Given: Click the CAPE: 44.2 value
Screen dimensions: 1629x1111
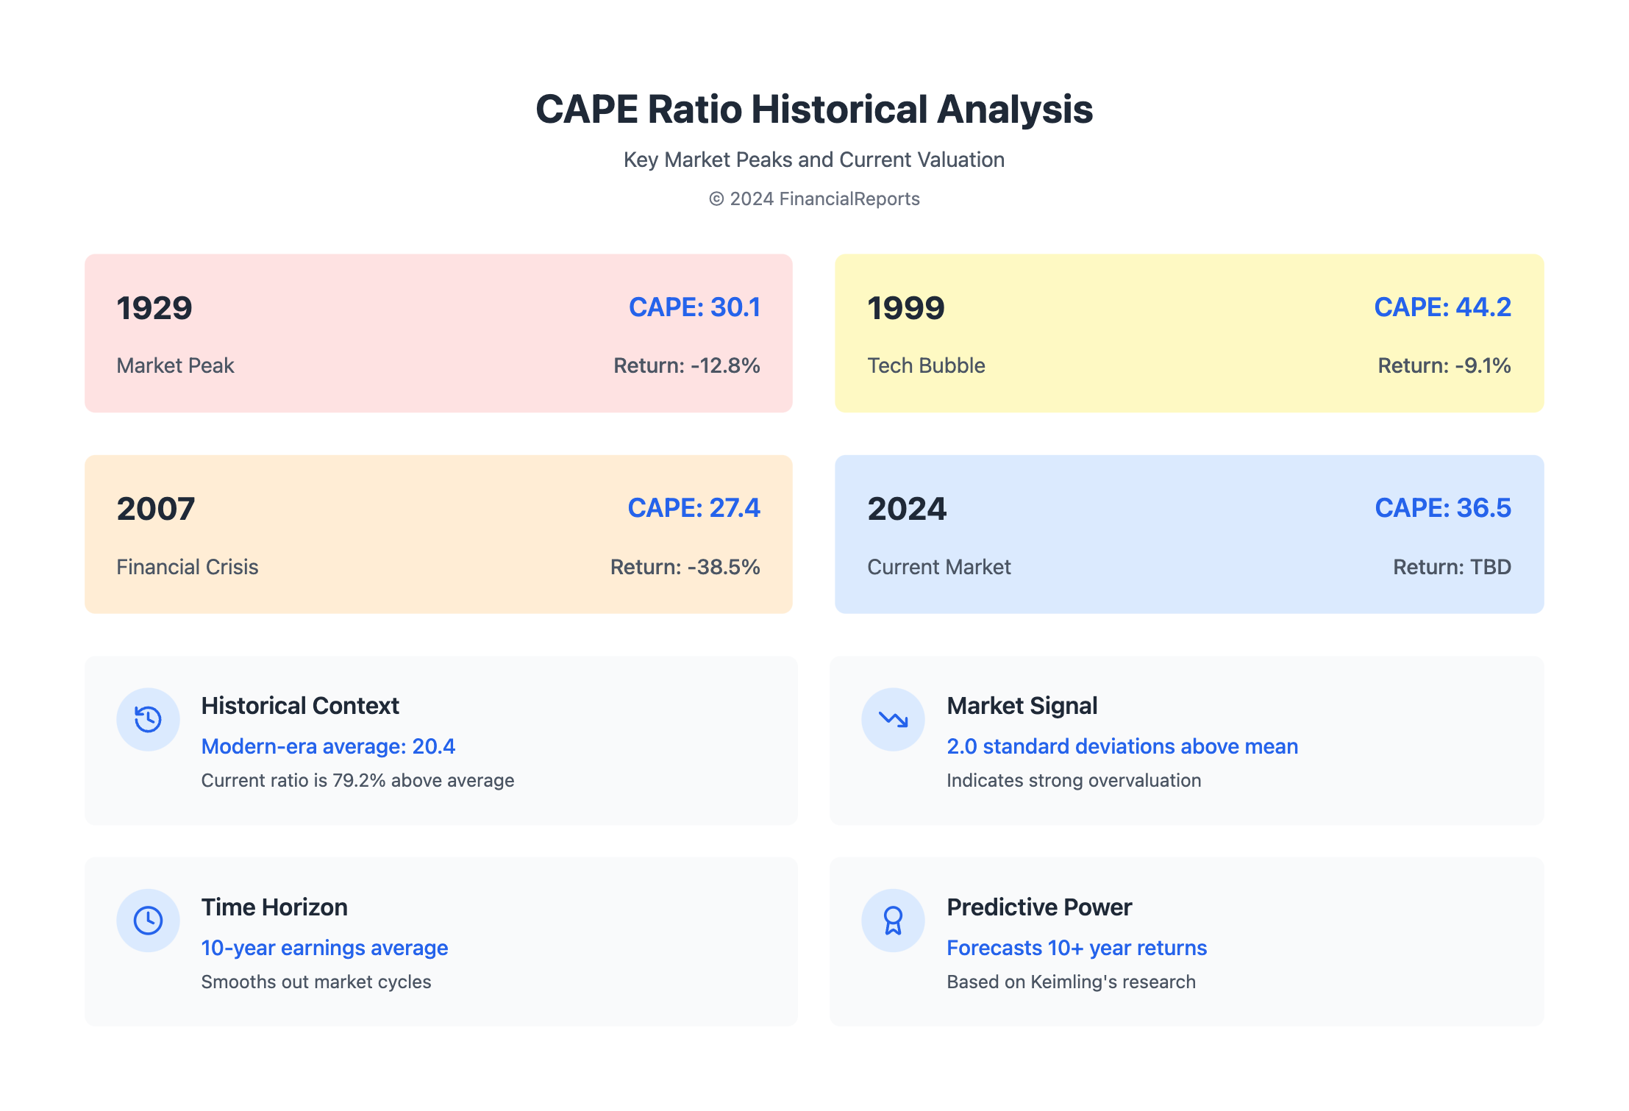Looking at the screenshot, I should click(1442, 307).
